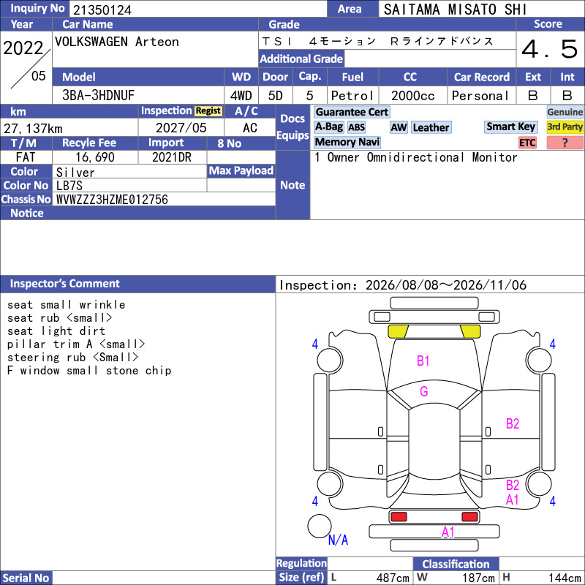
Task: Select the Memory Navi badge
Action: click(x=347, y=142)
